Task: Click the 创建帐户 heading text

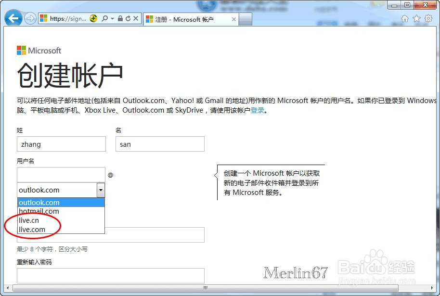Action: pyautogui.click(x=70, y=76)
